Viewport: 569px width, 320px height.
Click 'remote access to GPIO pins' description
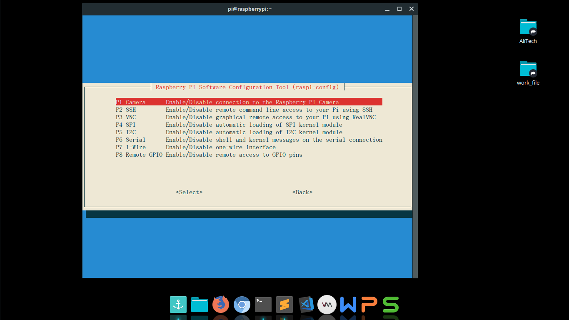pos(259,155)
